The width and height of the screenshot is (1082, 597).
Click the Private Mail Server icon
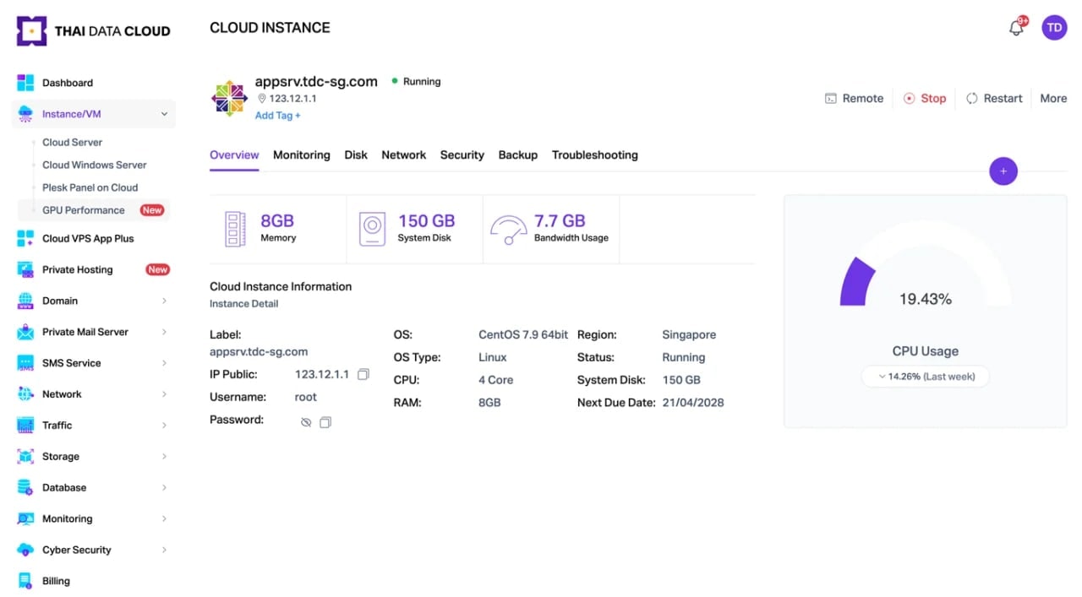[x=25, y=332]
